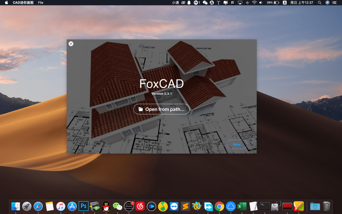Screen dimensions: 342x214
Task: Click the battery 38% status
Action: 273,3
